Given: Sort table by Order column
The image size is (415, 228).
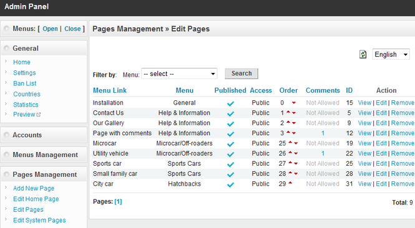Looking at the screenshot, I should pos(288,90).
